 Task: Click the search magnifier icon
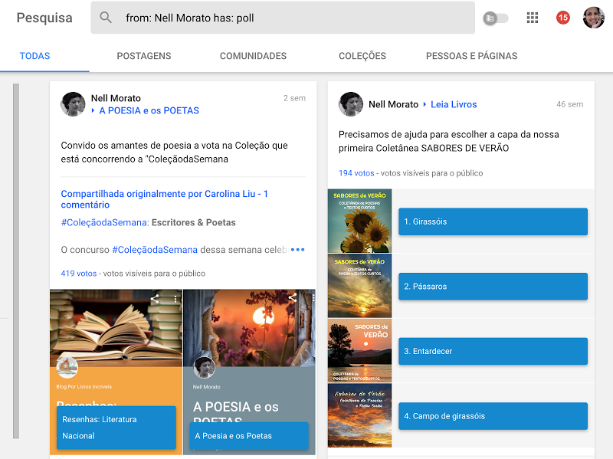[105, 17]
